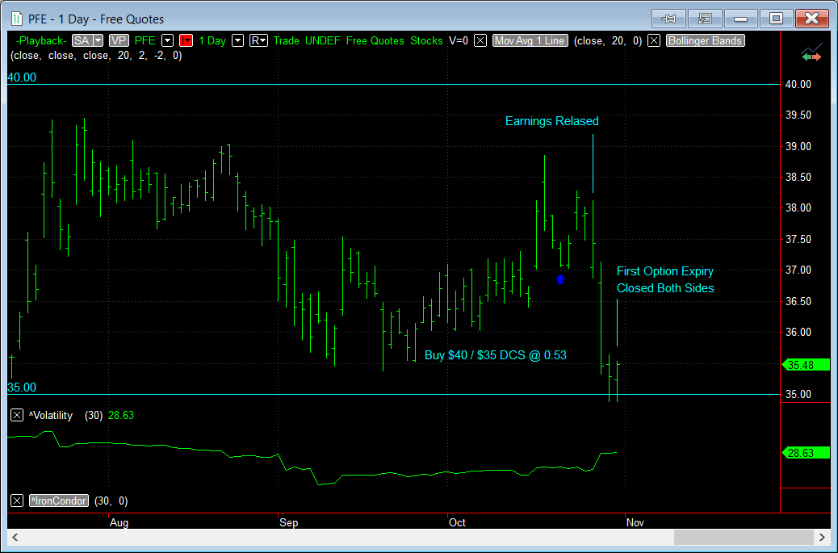
Task: Open the 1 Day interval dropdown arrow
Action: [238, 40]
